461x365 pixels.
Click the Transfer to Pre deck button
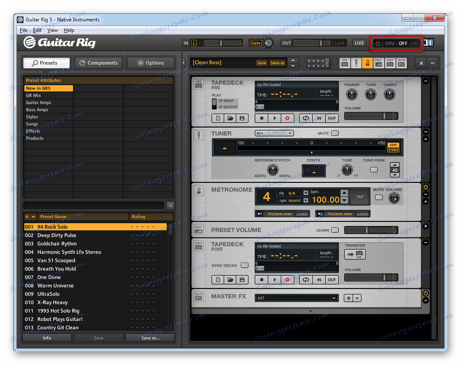[x=355, y=255]
